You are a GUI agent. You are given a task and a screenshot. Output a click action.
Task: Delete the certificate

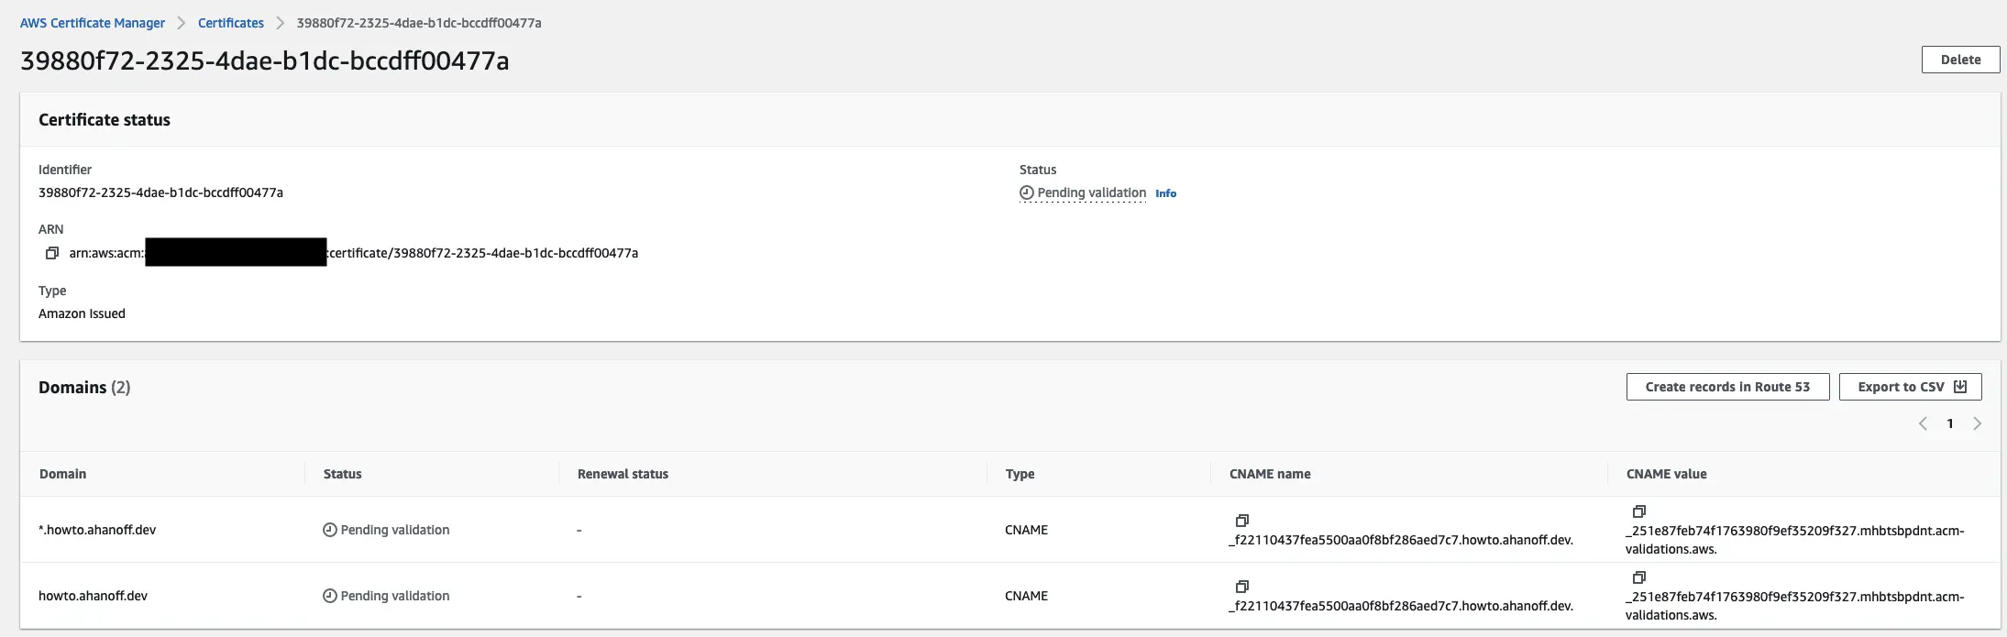coord(1960,60)
